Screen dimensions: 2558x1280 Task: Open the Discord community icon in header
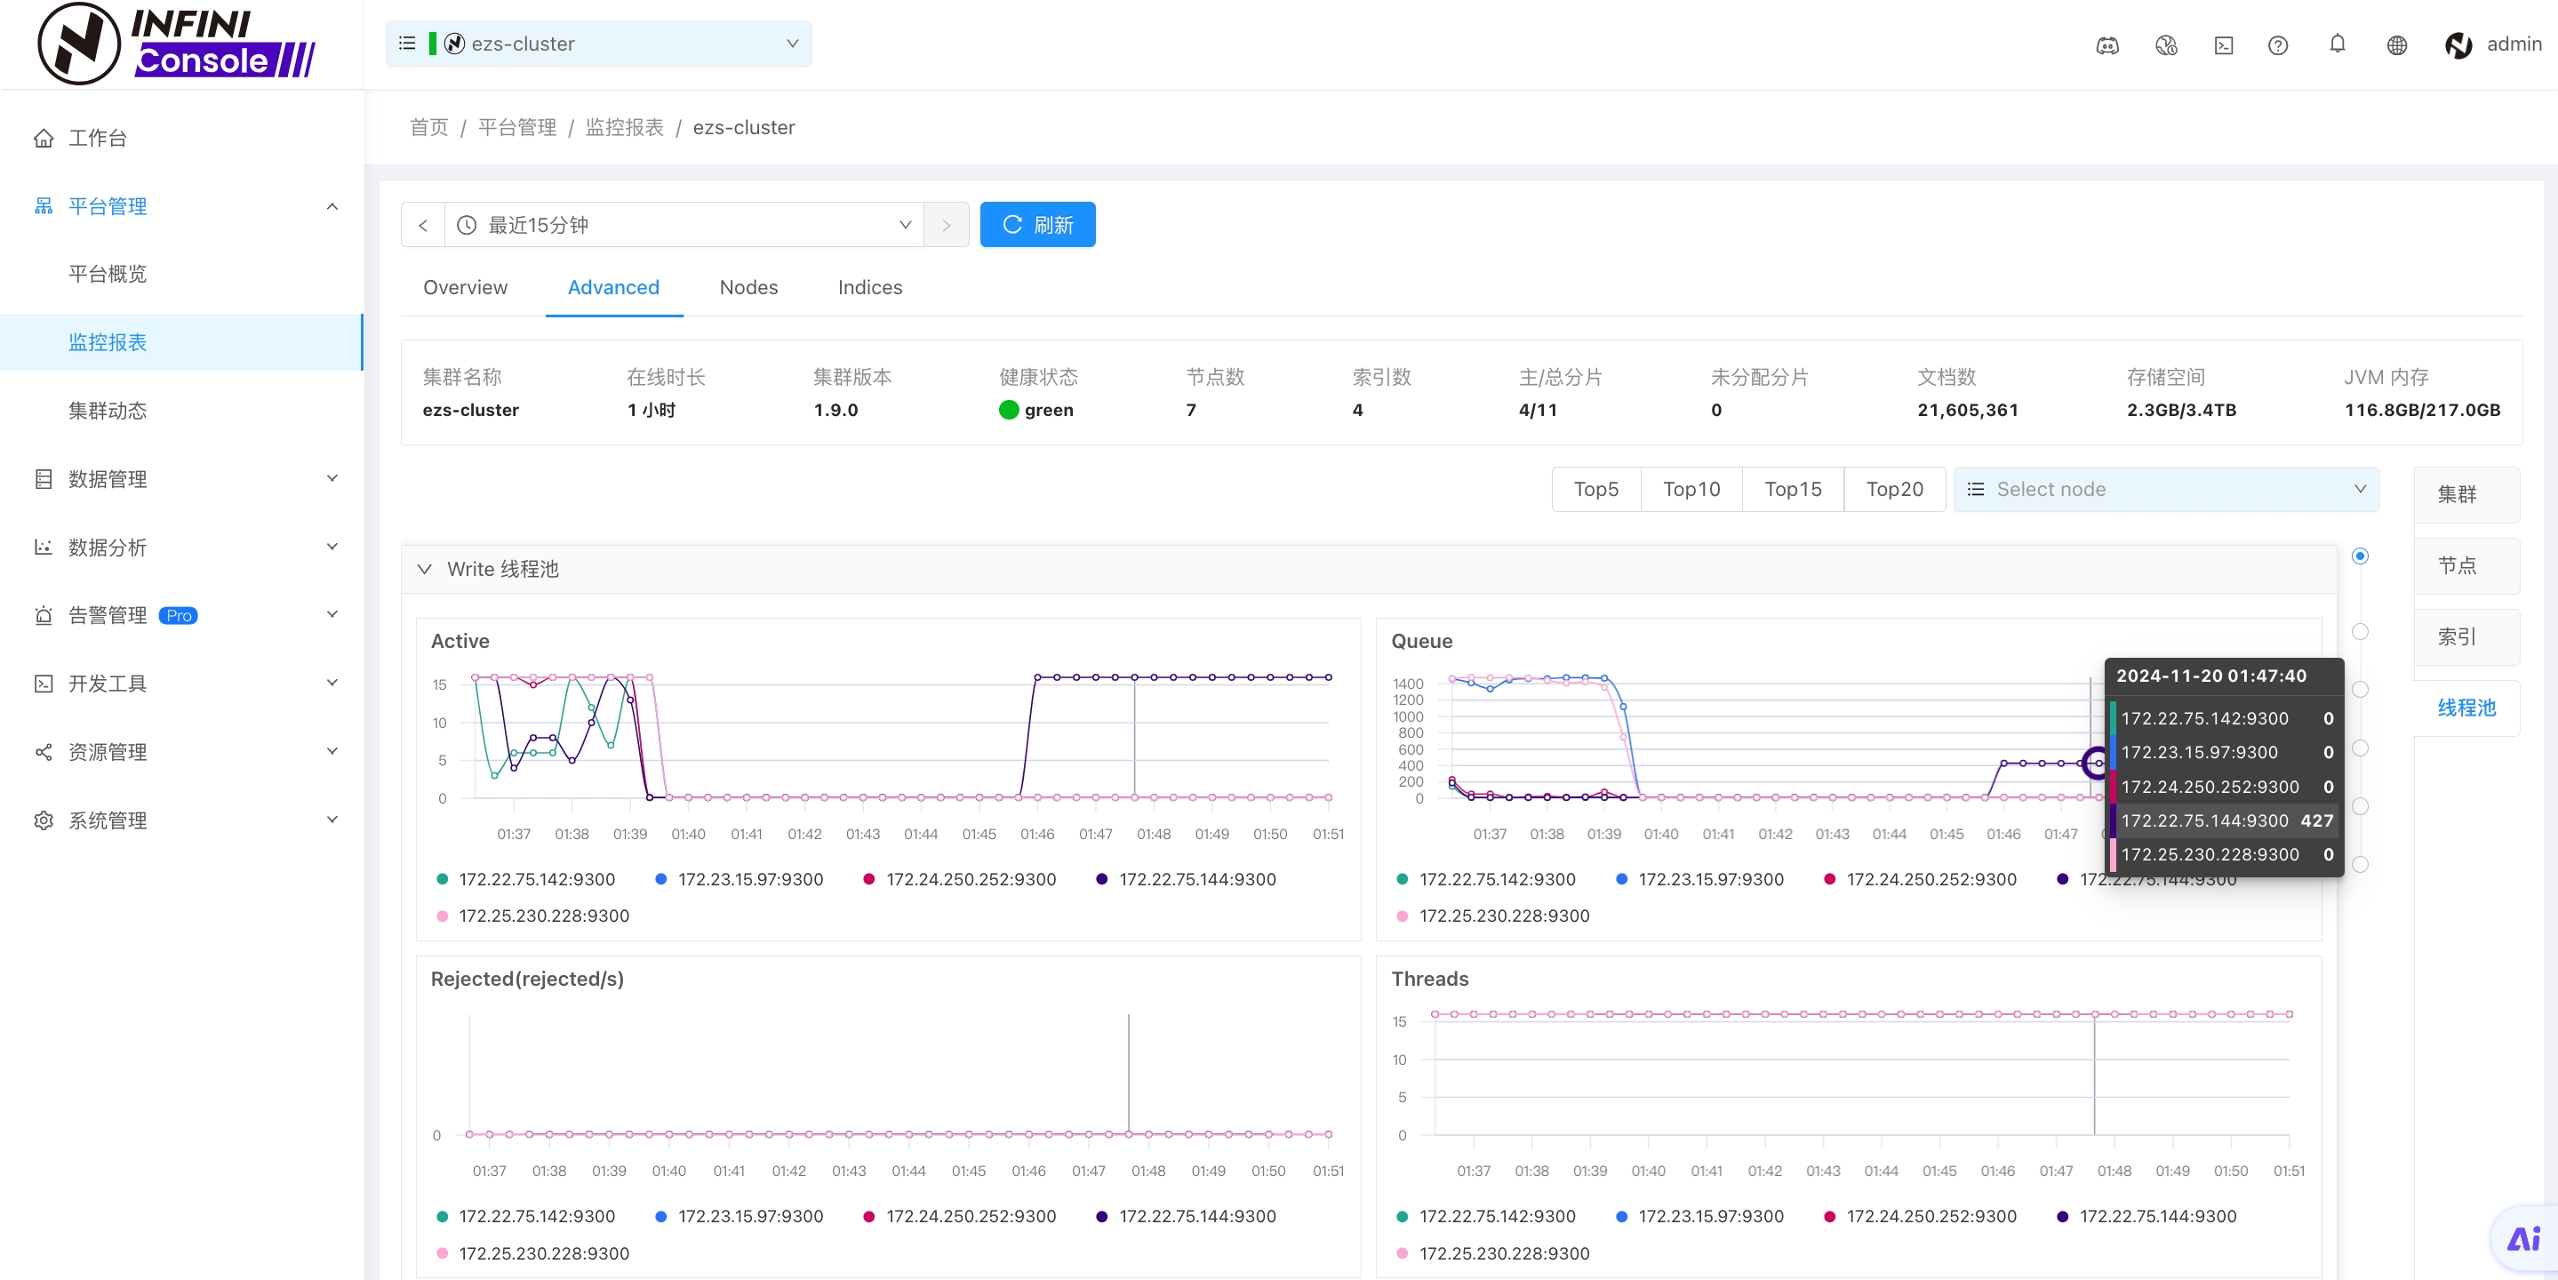(x=2107, y=45)
